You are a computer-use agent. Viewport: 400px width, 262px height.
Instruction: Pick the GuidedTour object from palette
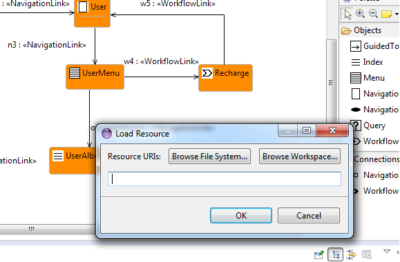[374, 46]
